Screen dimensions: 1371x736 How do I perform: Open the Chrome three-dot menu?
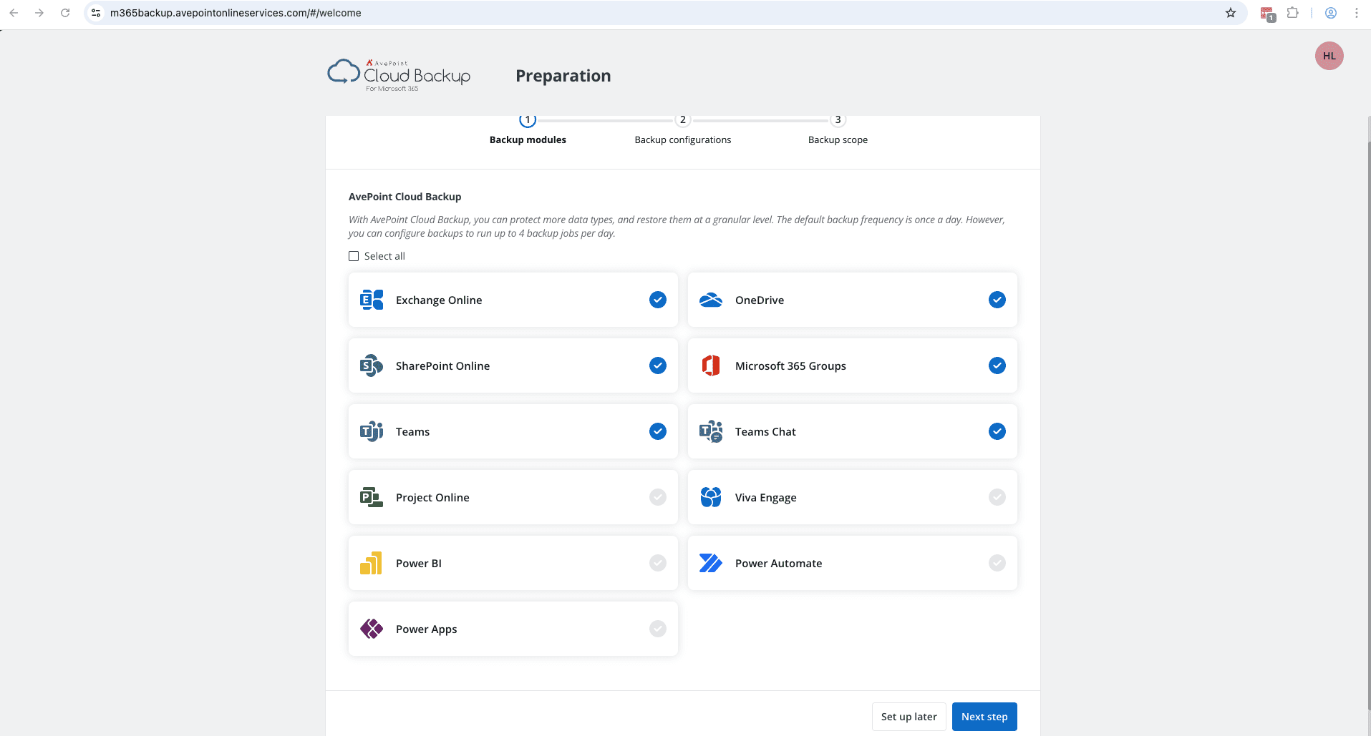1357,13
